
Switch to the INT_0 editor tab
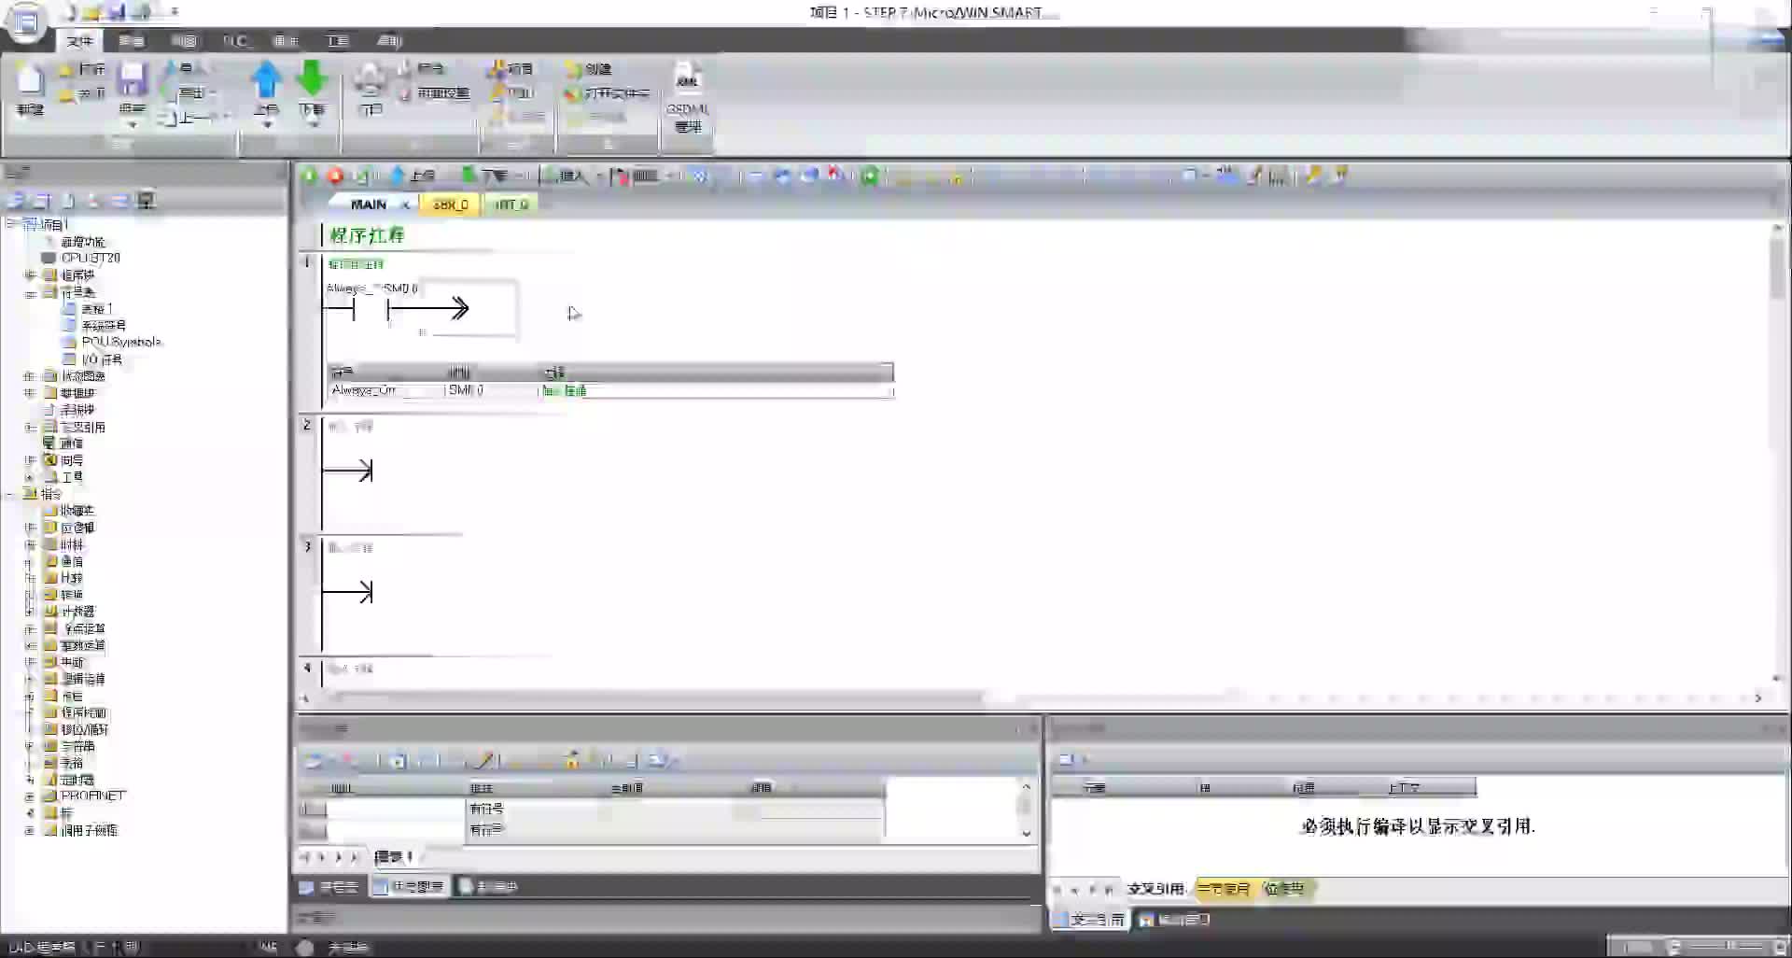(511, 204)
